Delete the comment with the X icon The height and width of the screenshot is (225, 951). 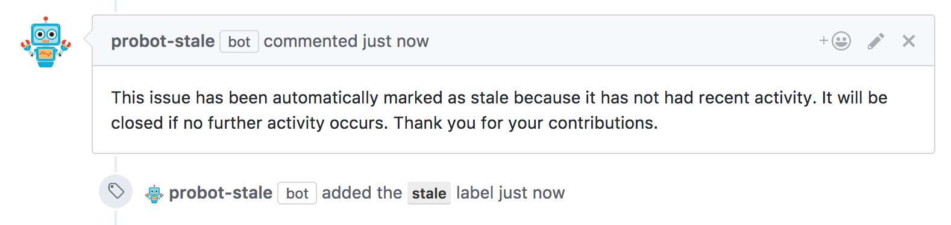click(x=909, y=41)
